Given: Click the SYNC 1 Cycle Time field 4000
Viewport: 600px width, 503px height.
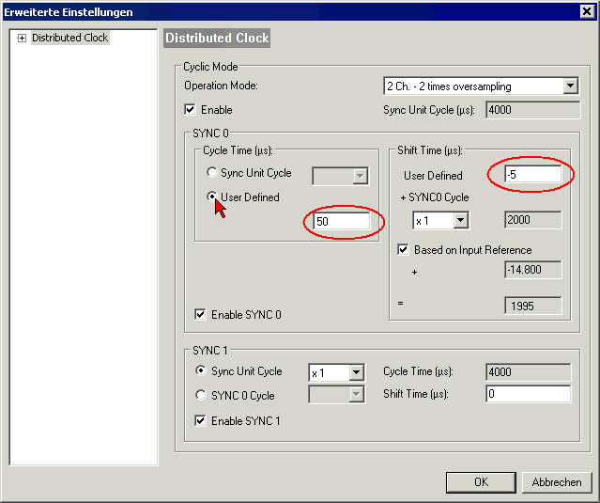Looking at the screenshot, I should tap(528, 372).
